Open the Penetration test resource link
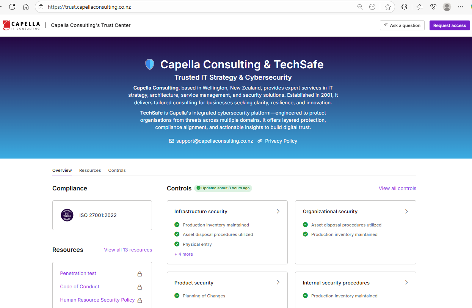The width and height of the screenshot is (472, 308). tap(78, 273)
